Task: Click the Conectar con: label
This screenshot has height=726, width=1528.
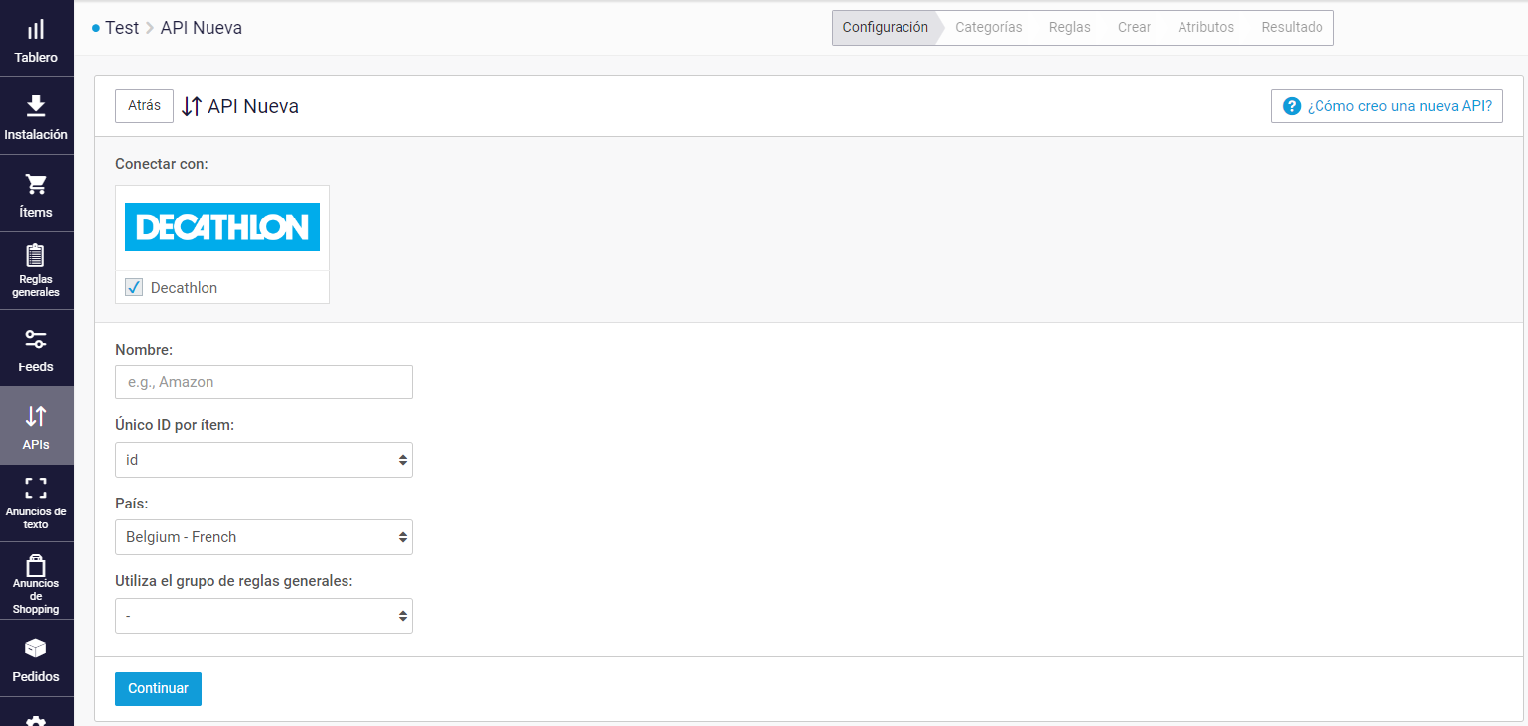Action: click(162, 164)
